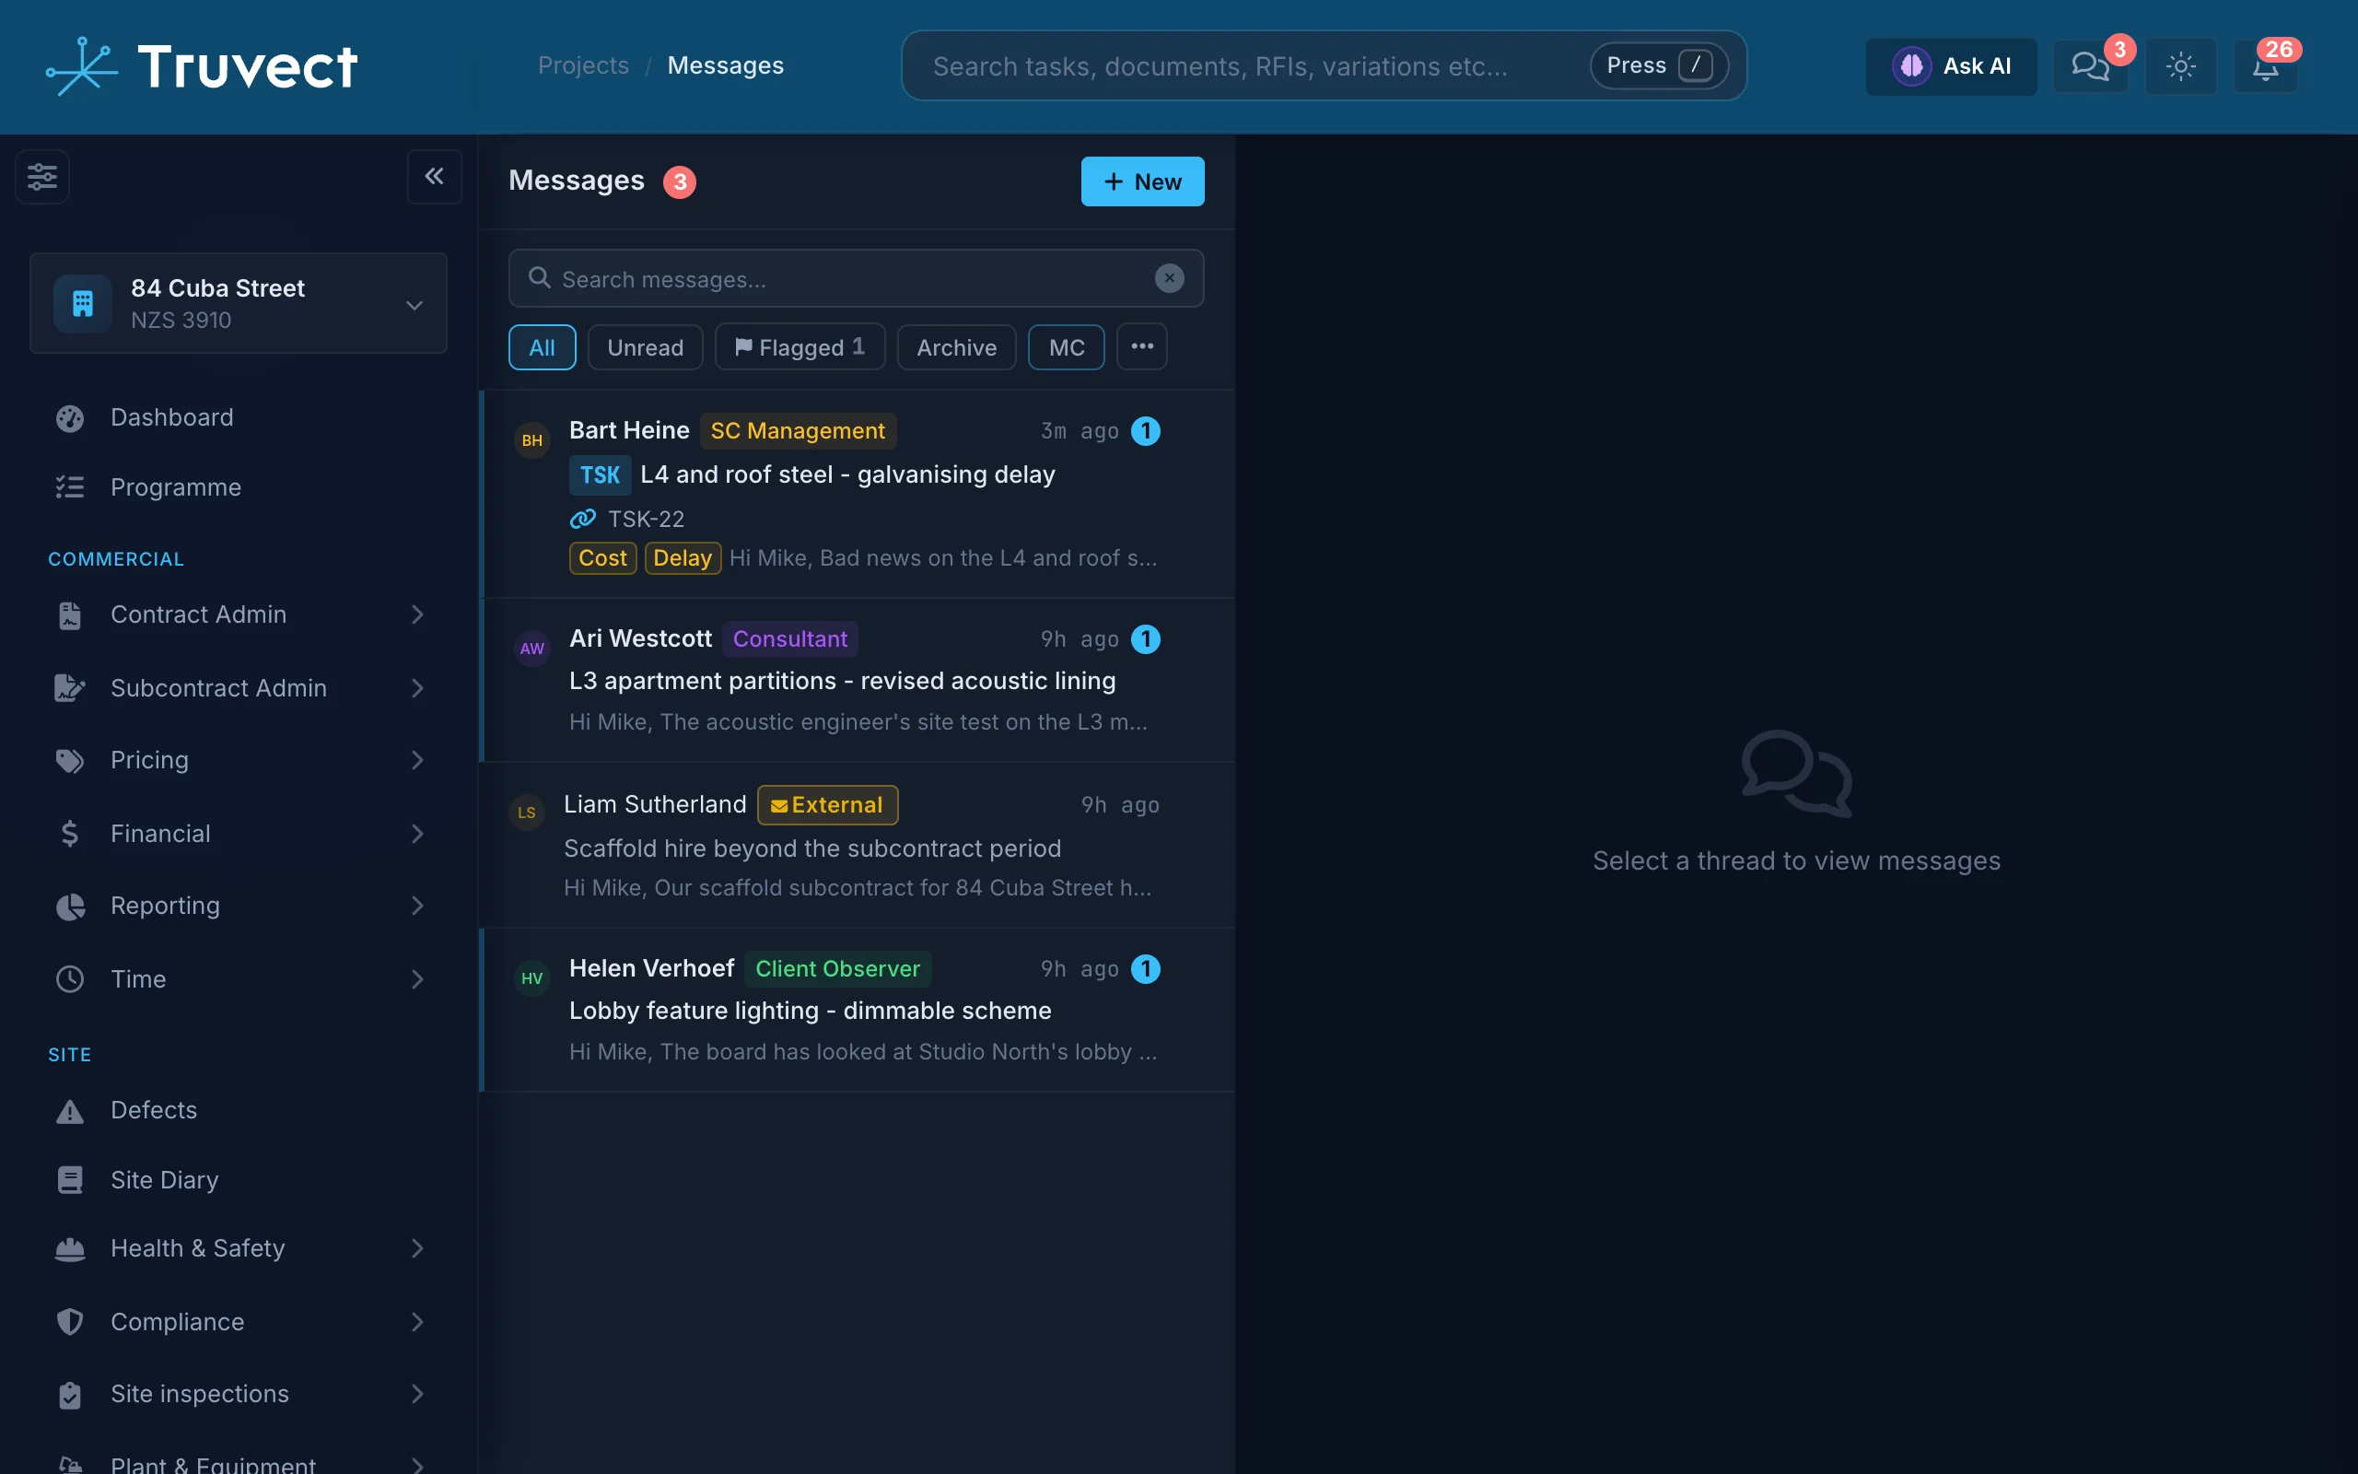
Task: Expand the Time section
Action: (239, 978)
